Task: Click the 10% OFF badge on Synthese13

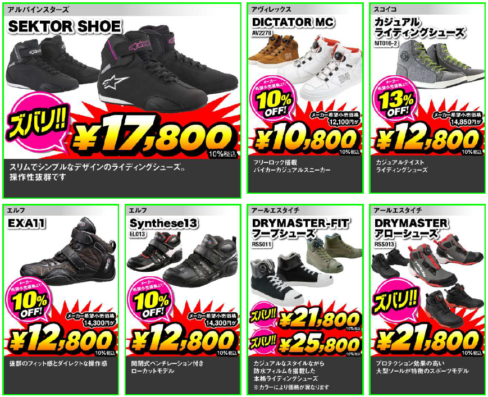Action: [x=151, y=300]
